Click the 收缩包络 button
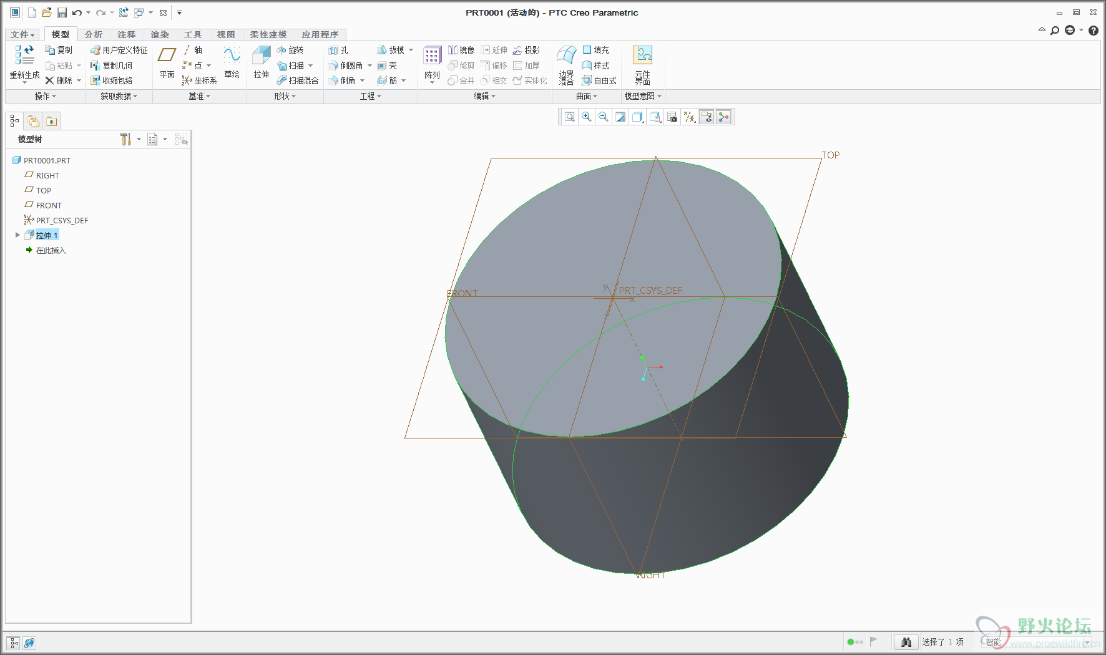1106x655 pixels. tap(112, 80)
